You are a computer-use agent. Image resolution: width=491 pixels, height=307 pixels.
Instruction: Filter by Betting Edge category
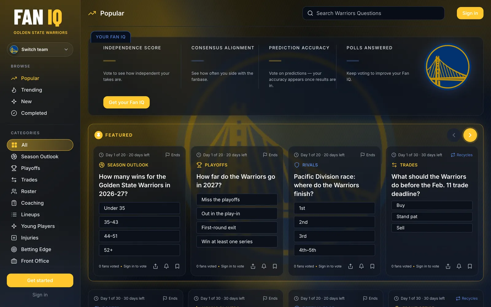click(x=40, y=249)
